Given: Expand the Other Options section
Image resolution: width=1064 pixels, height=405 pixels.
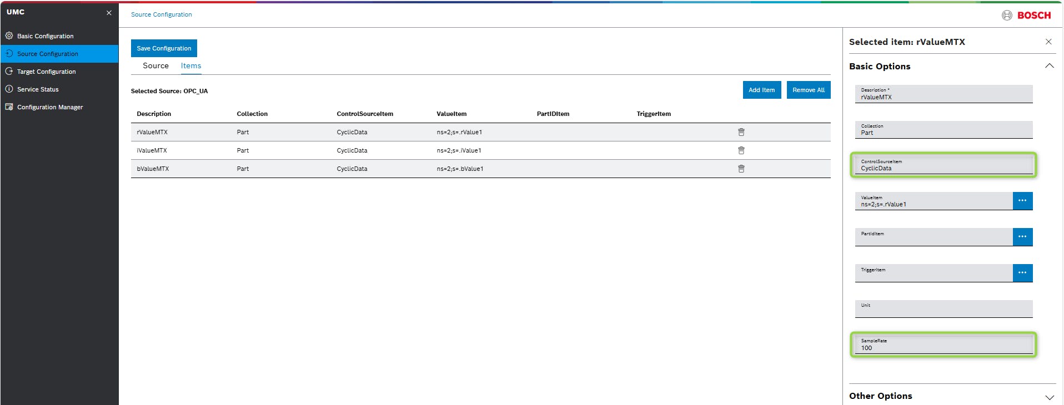Looking at the screenshot, I should click(1049, 397).
